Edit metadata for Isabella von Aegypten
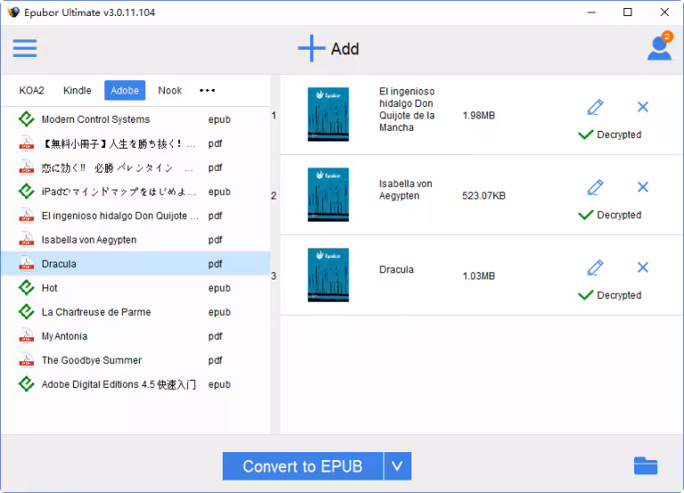 pos(596,187)
